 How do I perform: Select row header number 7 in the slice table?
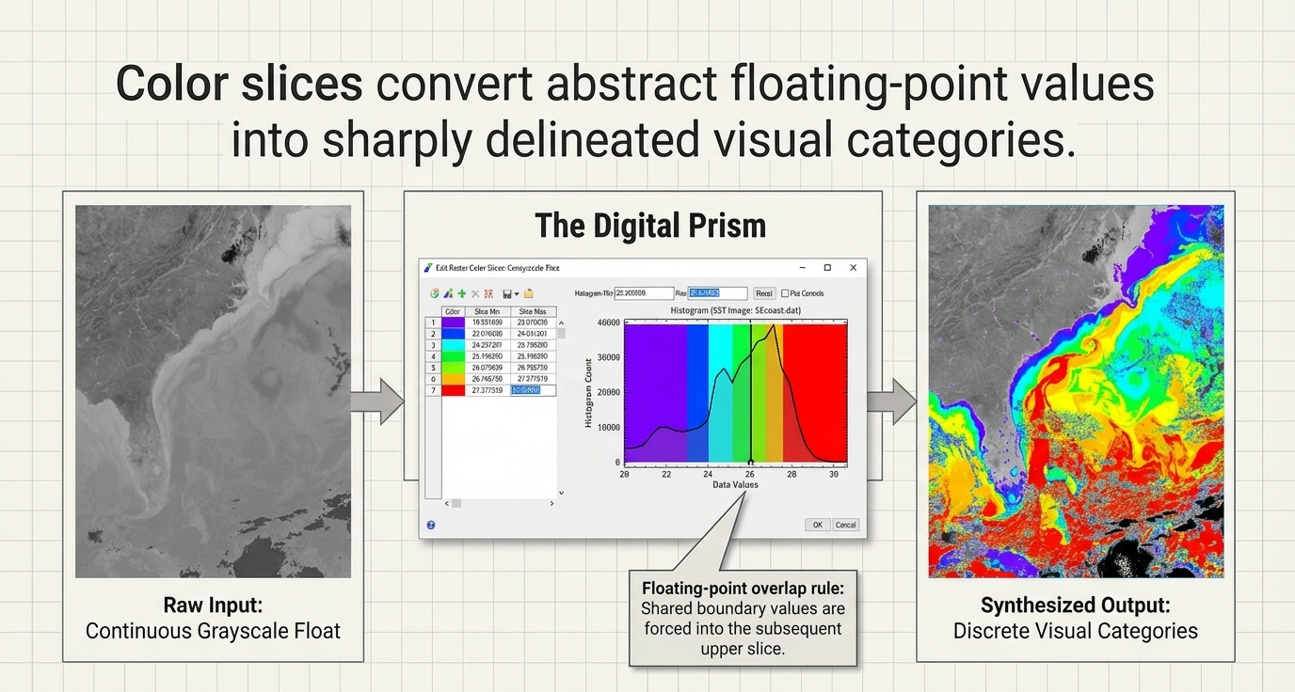click(433, 390)
